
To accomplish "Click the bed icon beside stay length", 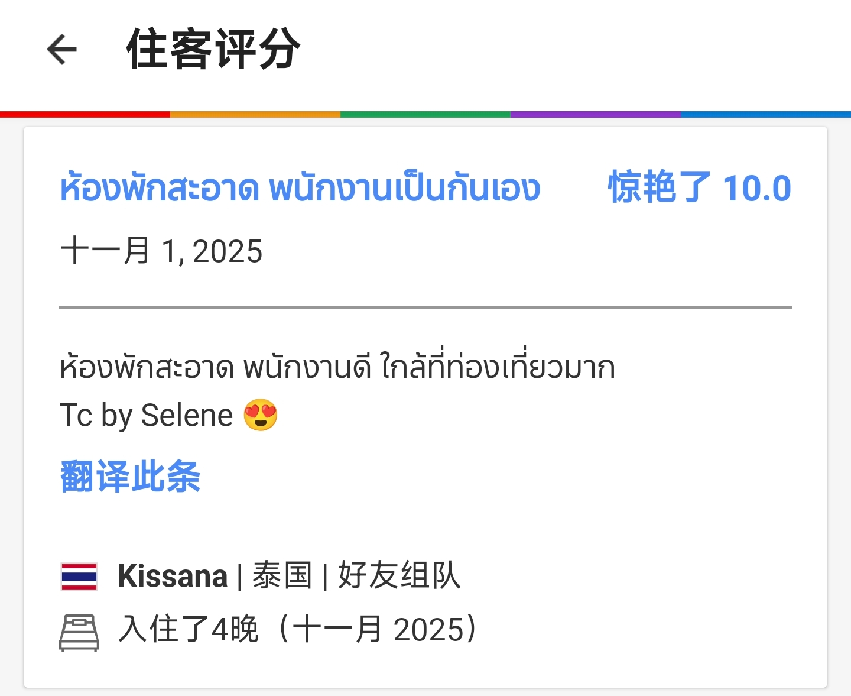I will [79, 632].
